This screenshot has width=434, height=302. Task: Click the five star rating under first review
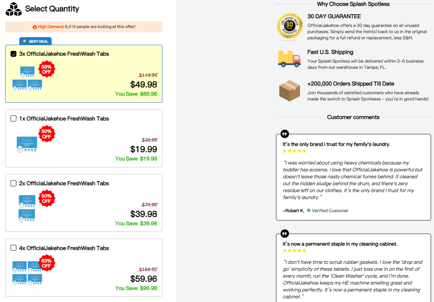295,151
